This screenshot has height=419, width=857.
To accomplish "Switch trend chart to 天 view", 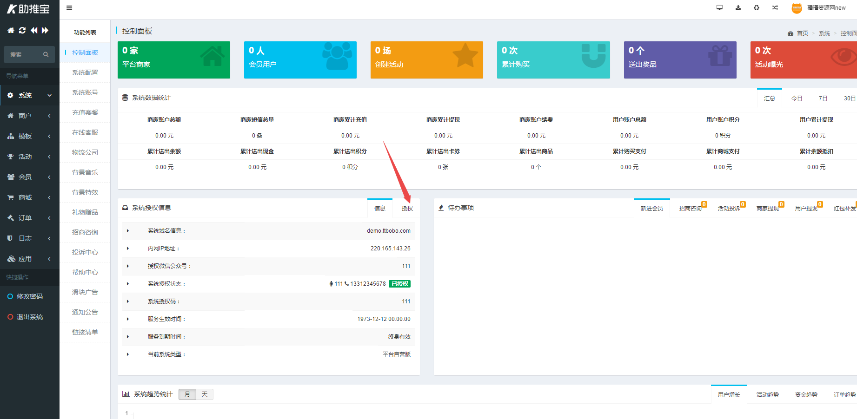I will click(205, 394).
